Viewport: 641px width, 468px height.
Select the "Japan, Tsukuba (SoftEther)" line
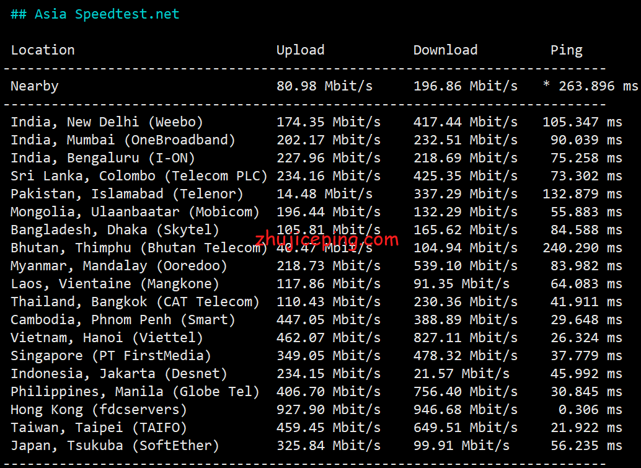pos(115,446)
